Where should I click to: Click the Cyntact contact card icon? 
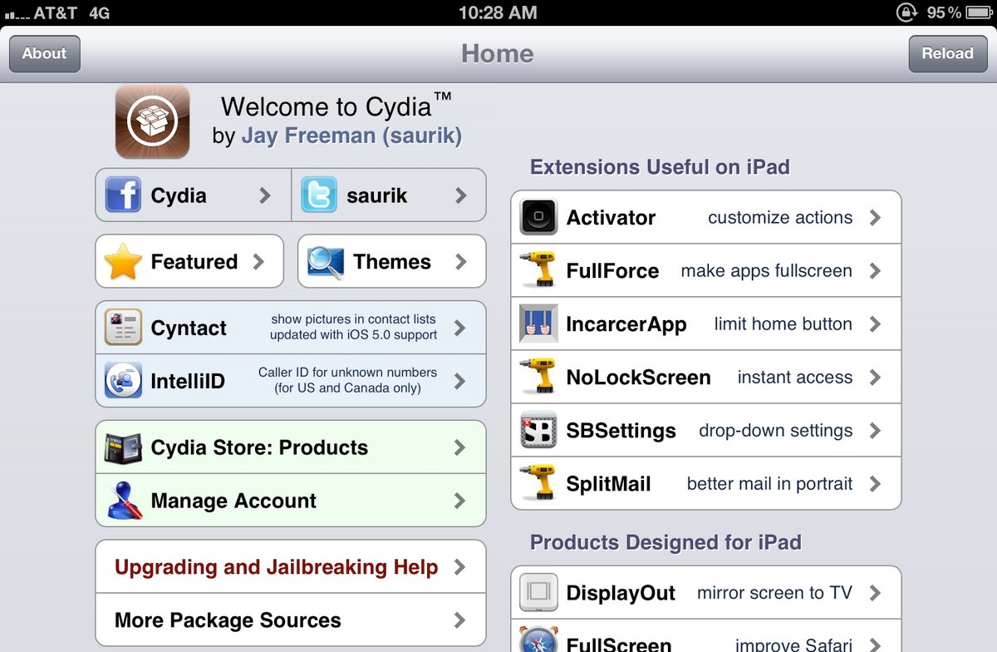(123, 328)
